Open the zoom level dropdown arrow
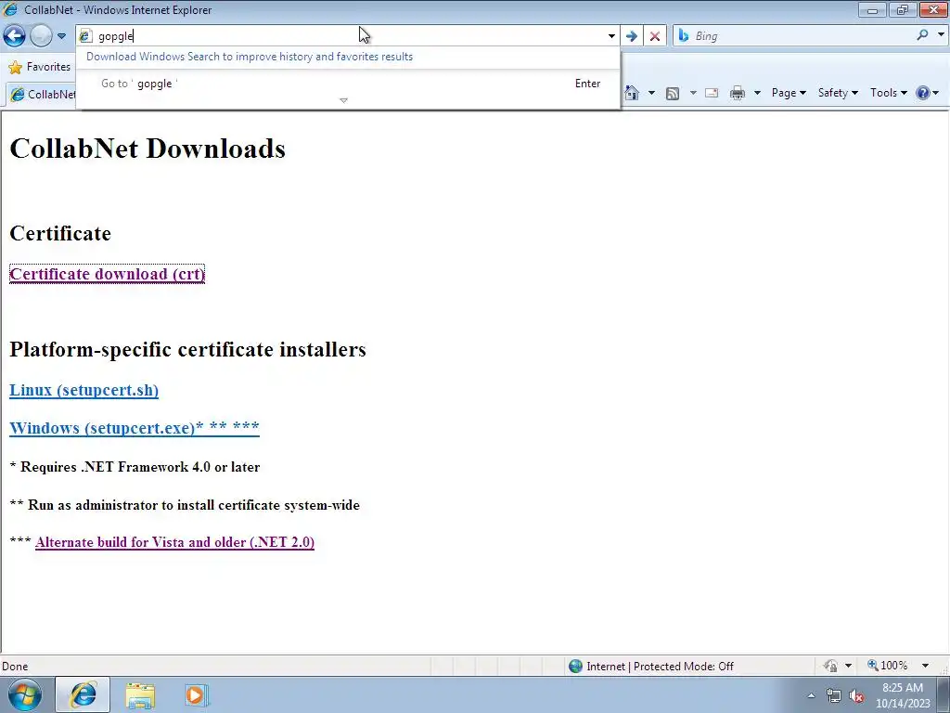950x713 pixels. [x=925, y=666]
